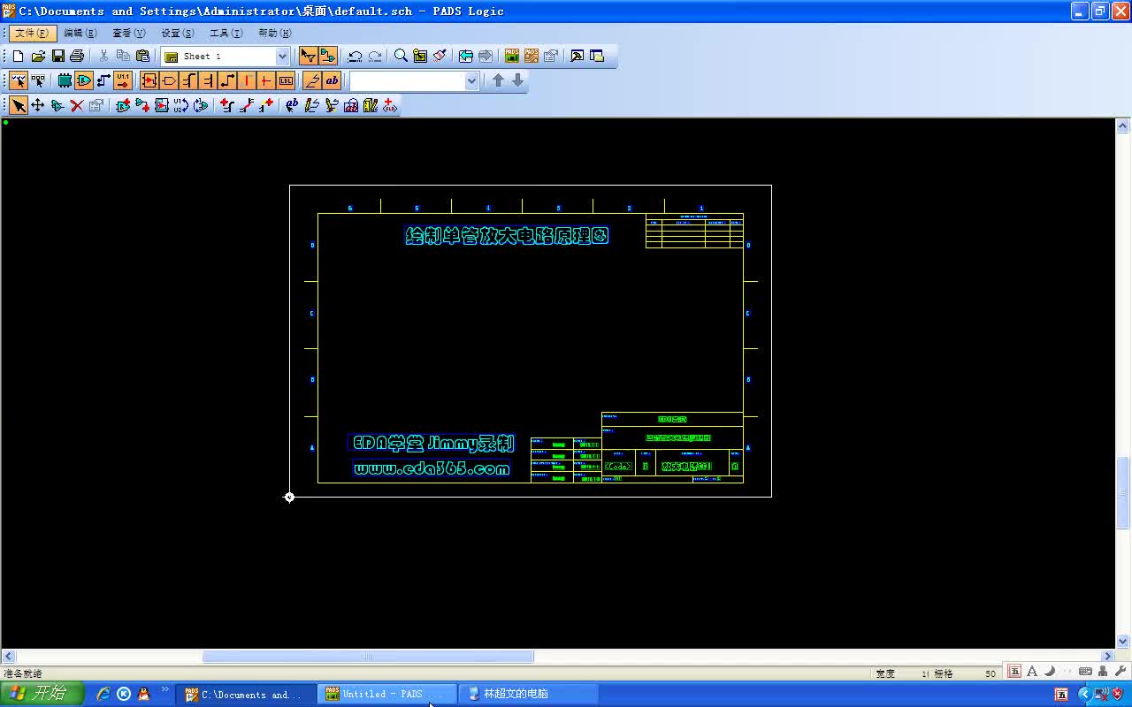Toggle the off-page connector selection filter
The height and width of the screenshot is (707, 1132).
[x=169, y=80]
